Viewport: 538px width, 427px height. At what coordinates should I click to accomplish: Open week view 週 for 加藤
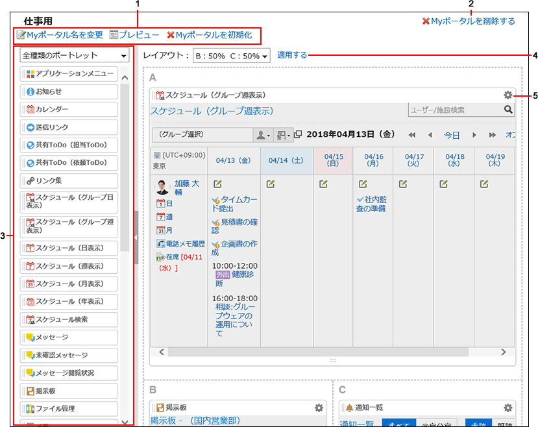(164, 217)
